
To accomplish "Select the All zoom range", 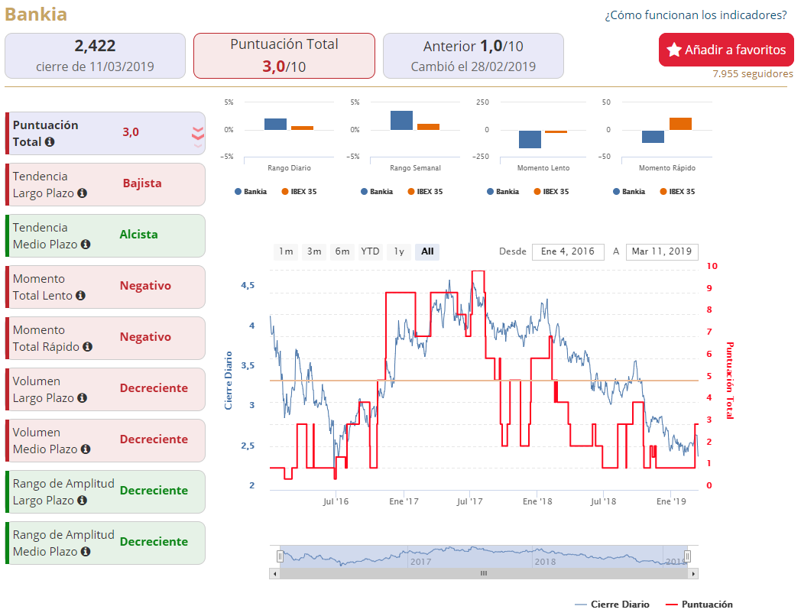I will point(427,251).
